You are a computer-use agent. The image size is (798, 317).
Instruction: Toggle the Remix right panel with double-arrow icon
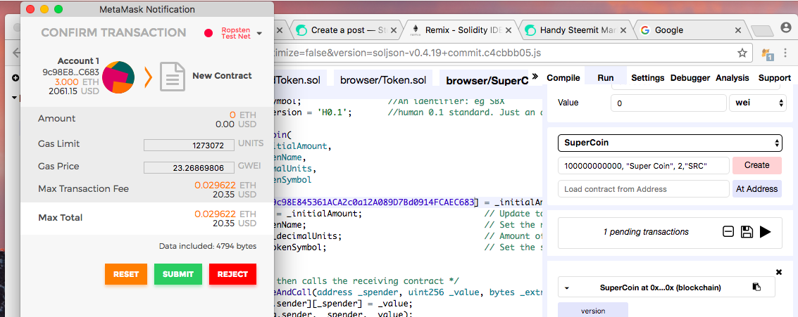535,76
